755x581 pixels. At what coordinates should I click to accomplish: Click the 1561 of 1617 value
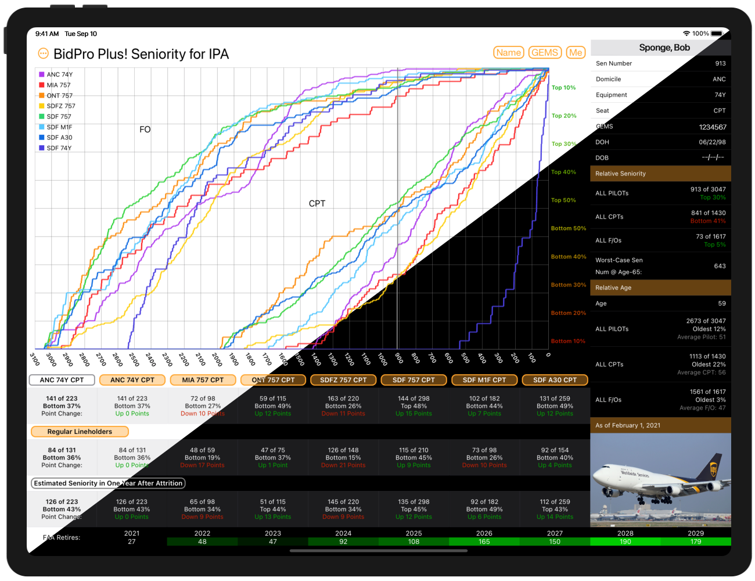tap(707, 392)
